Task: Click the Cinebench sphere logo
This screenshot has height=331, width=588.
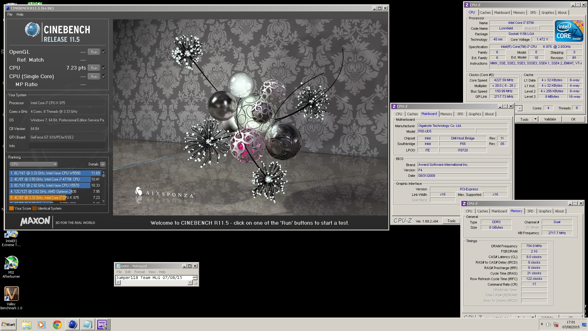Action: coord(32,30)
